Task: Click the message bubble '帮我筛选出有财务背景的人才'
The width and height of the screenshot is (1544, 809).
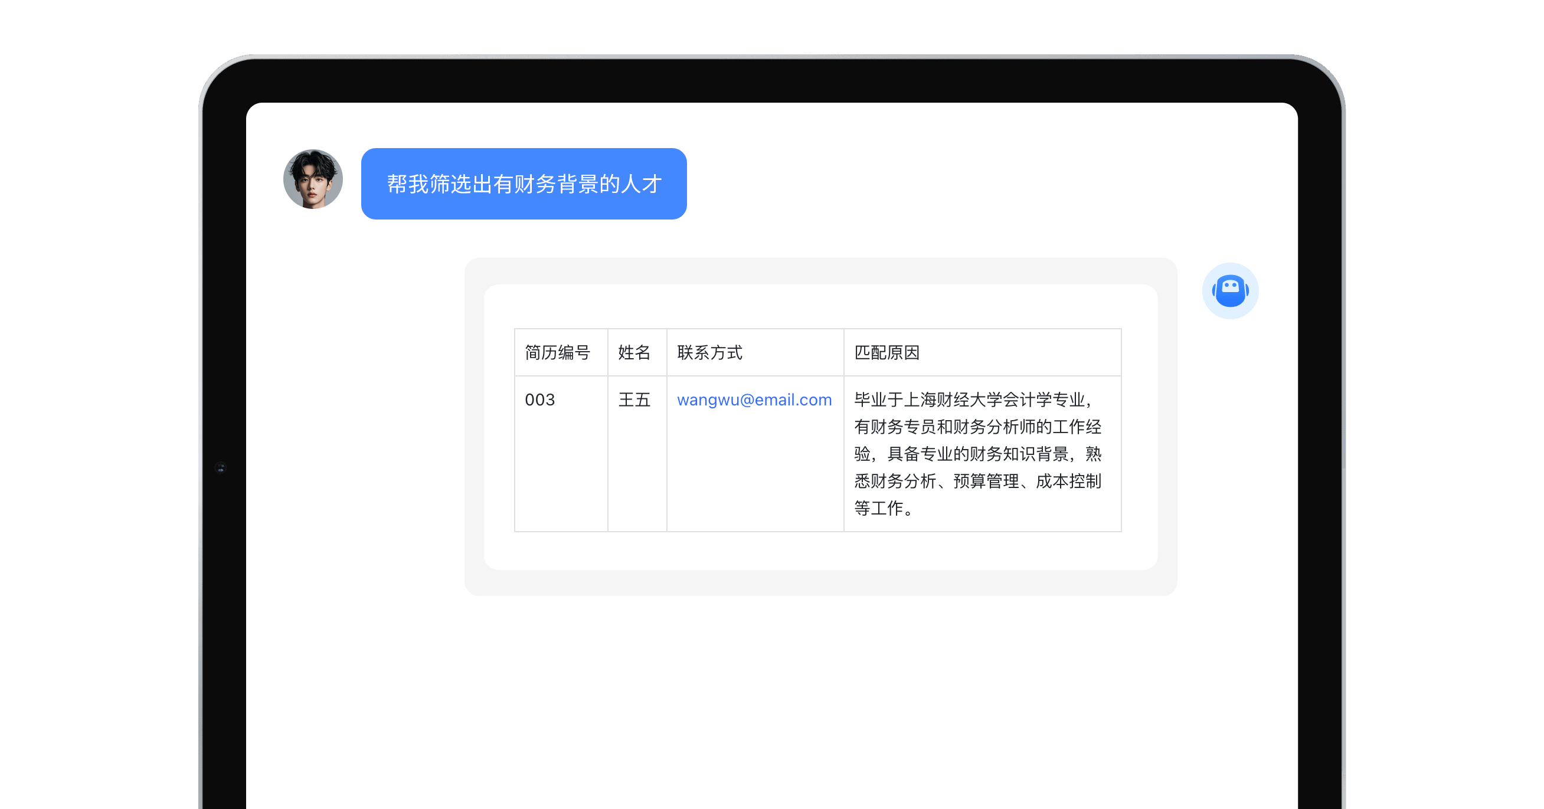Action: coord(524,184)
